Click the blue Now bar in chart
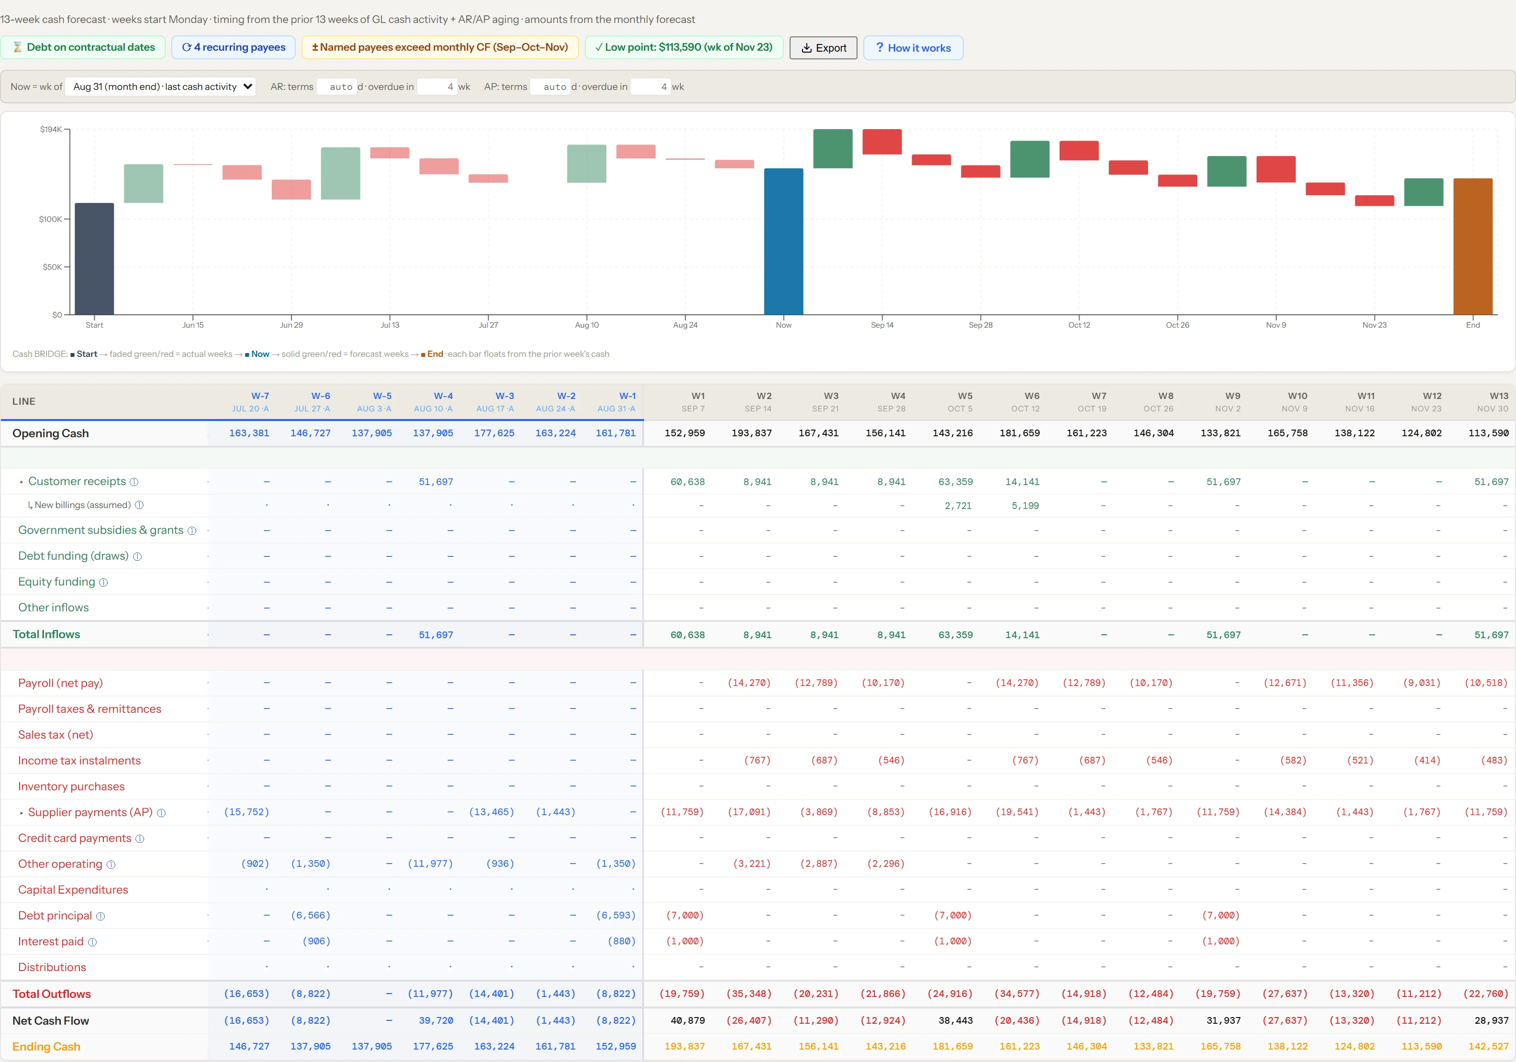 tap(784, 242)
